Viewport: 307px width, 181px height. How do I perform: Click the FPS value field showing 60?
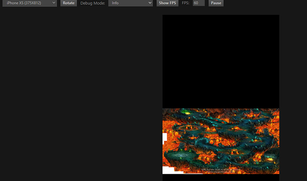pos(198,3)
